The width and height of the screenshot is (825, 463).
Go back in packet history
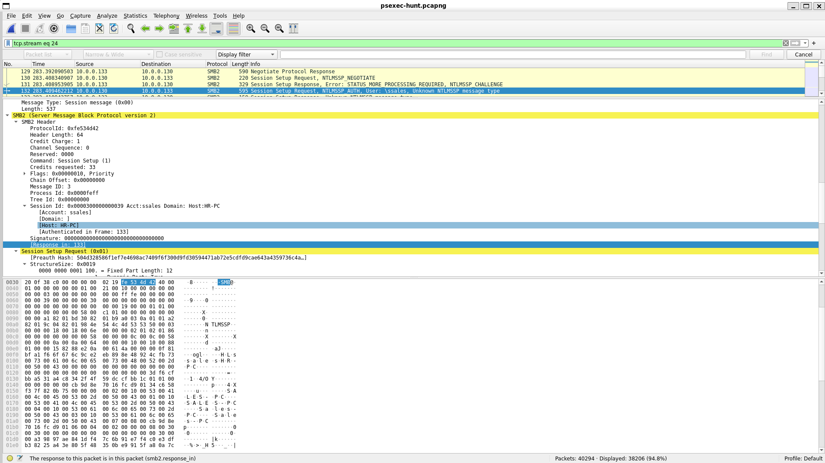[145, 28]
